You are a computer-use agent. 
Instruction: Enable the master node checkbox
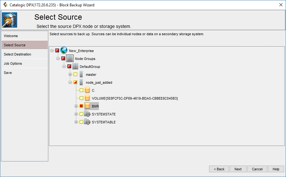click(75, 75)
